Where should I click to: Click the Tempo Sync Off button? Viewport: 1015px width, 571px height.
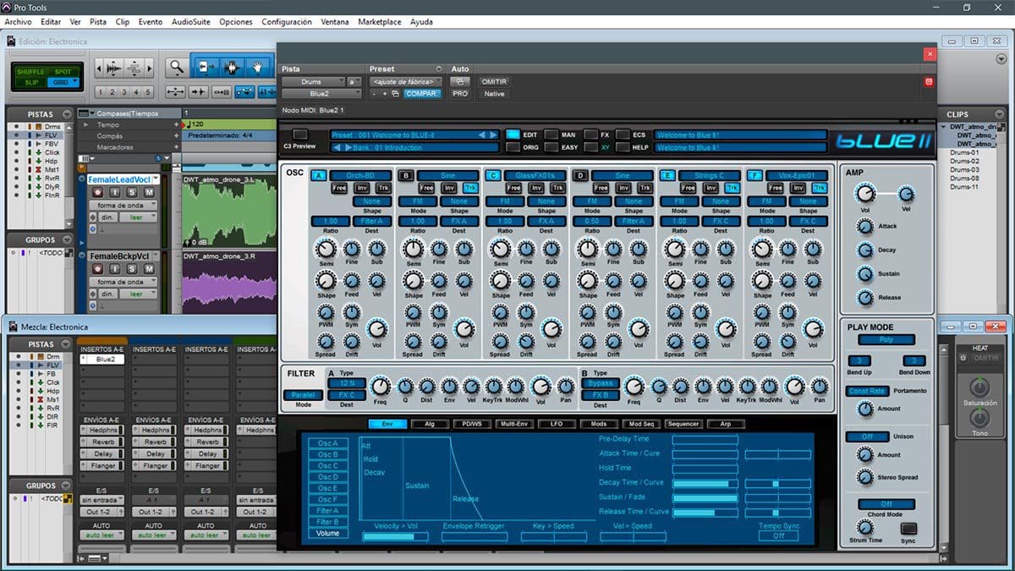point(779,535)
